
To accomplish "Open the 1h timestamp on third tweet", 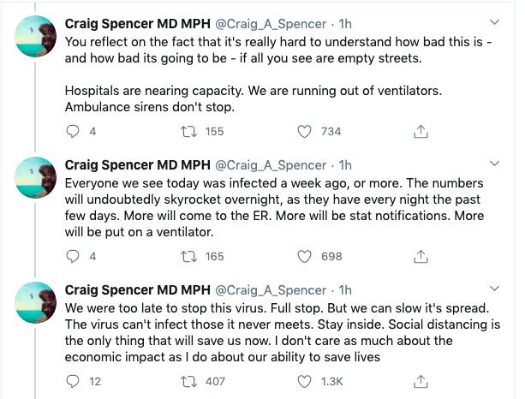I will 346,290.
